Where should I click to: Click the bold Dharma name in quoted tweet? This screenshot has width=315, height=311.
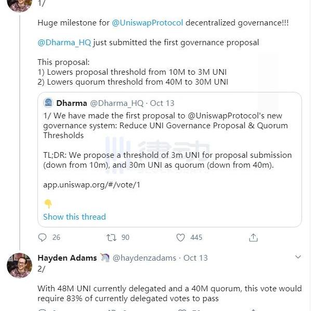(x=72, y=103)
